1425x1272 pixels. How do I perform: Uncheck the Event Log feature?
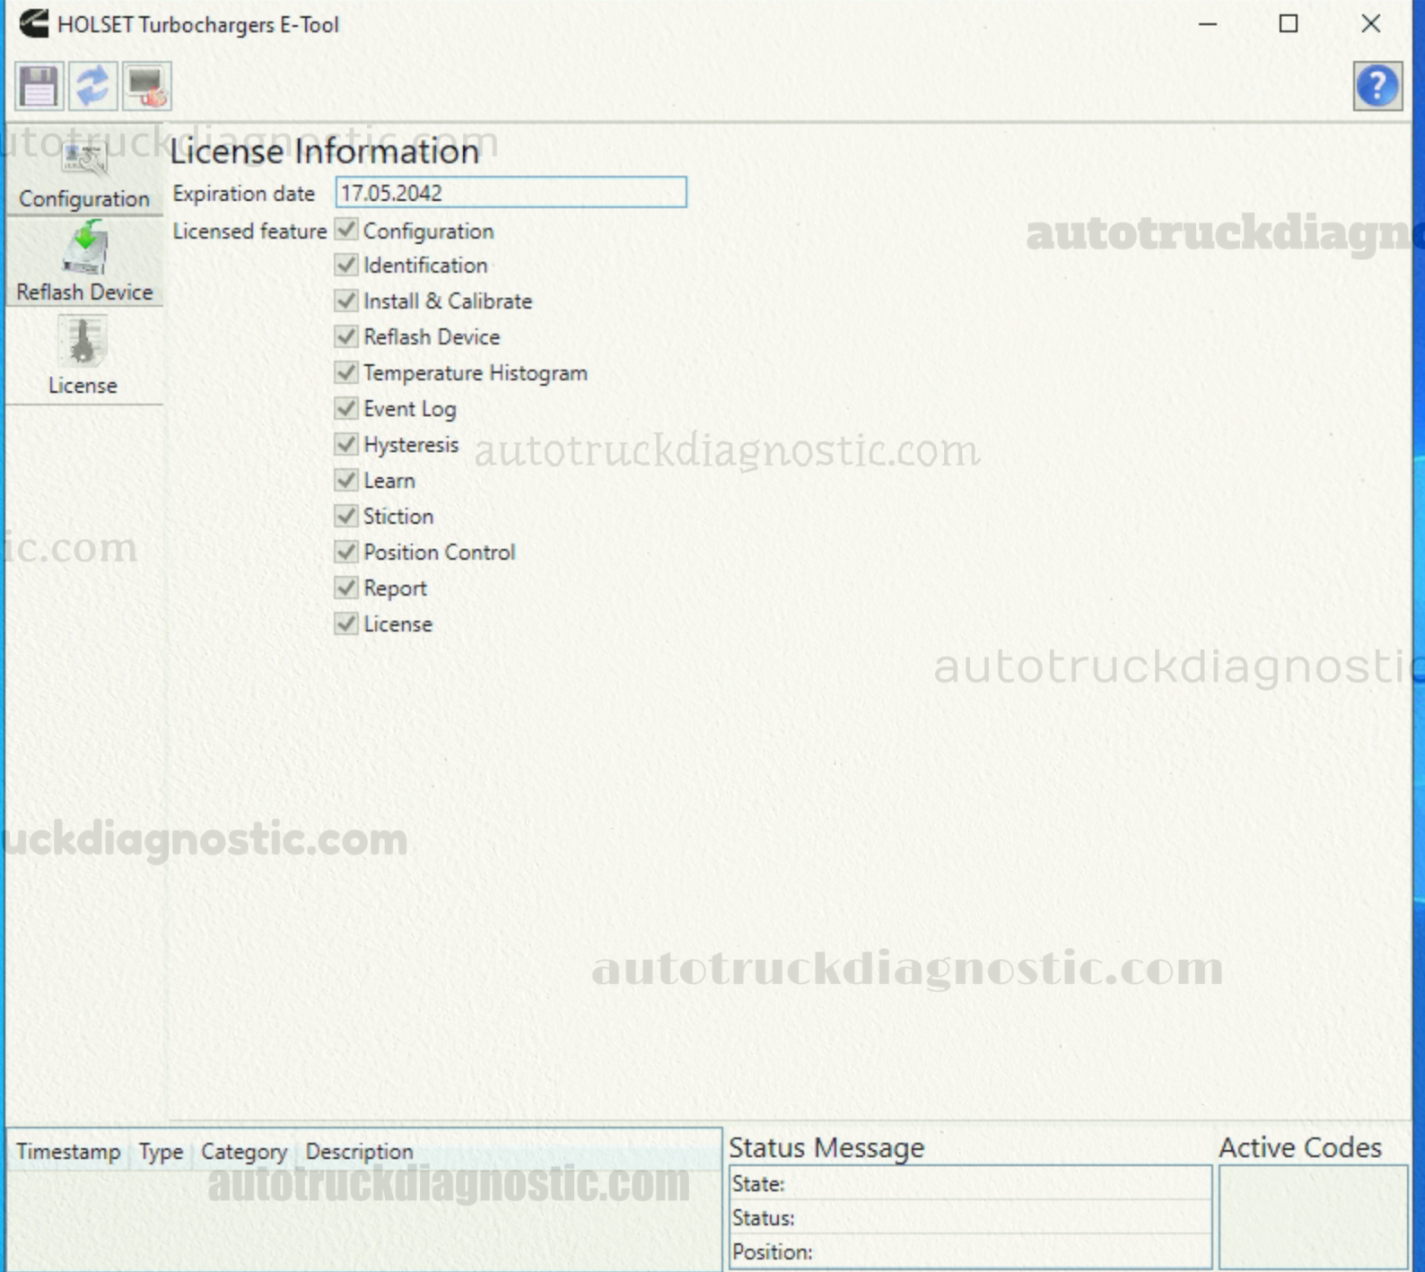point(346,408)
